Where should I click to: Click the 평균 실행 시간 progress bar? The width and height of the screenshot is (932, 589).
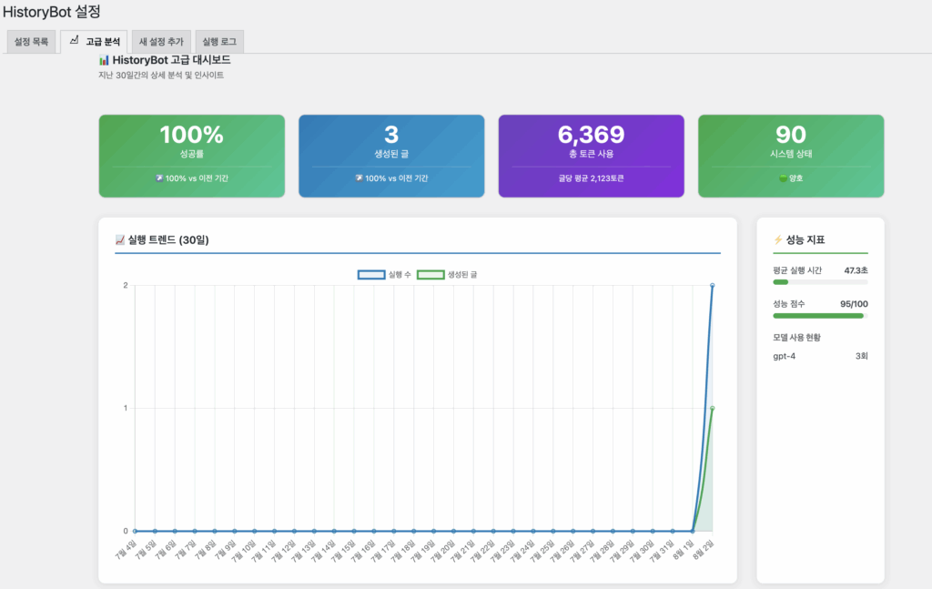[820, 282]
